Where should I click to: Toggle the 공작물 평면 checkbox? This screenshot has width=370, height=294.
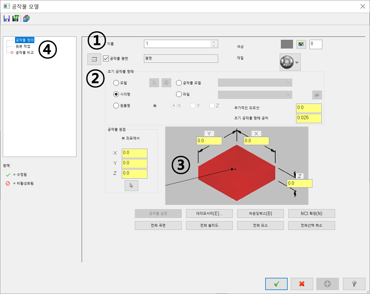point(106,58)
